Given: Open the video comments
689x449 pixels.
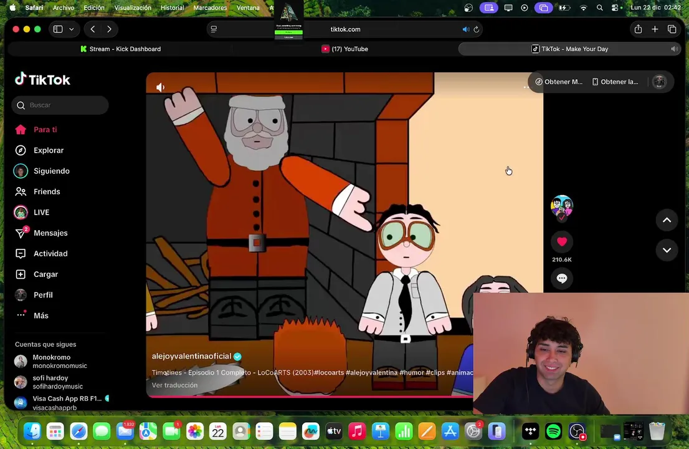Looking at the screenshot, I should pyautogui.click(x=561, y=278).
